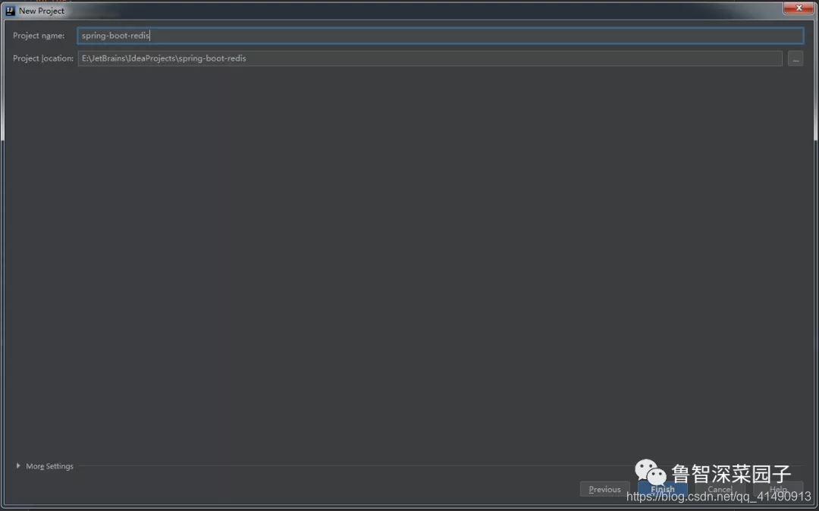Click the Project name input field
The height and width of the screenshot is (511, 819).
[441, 36]
